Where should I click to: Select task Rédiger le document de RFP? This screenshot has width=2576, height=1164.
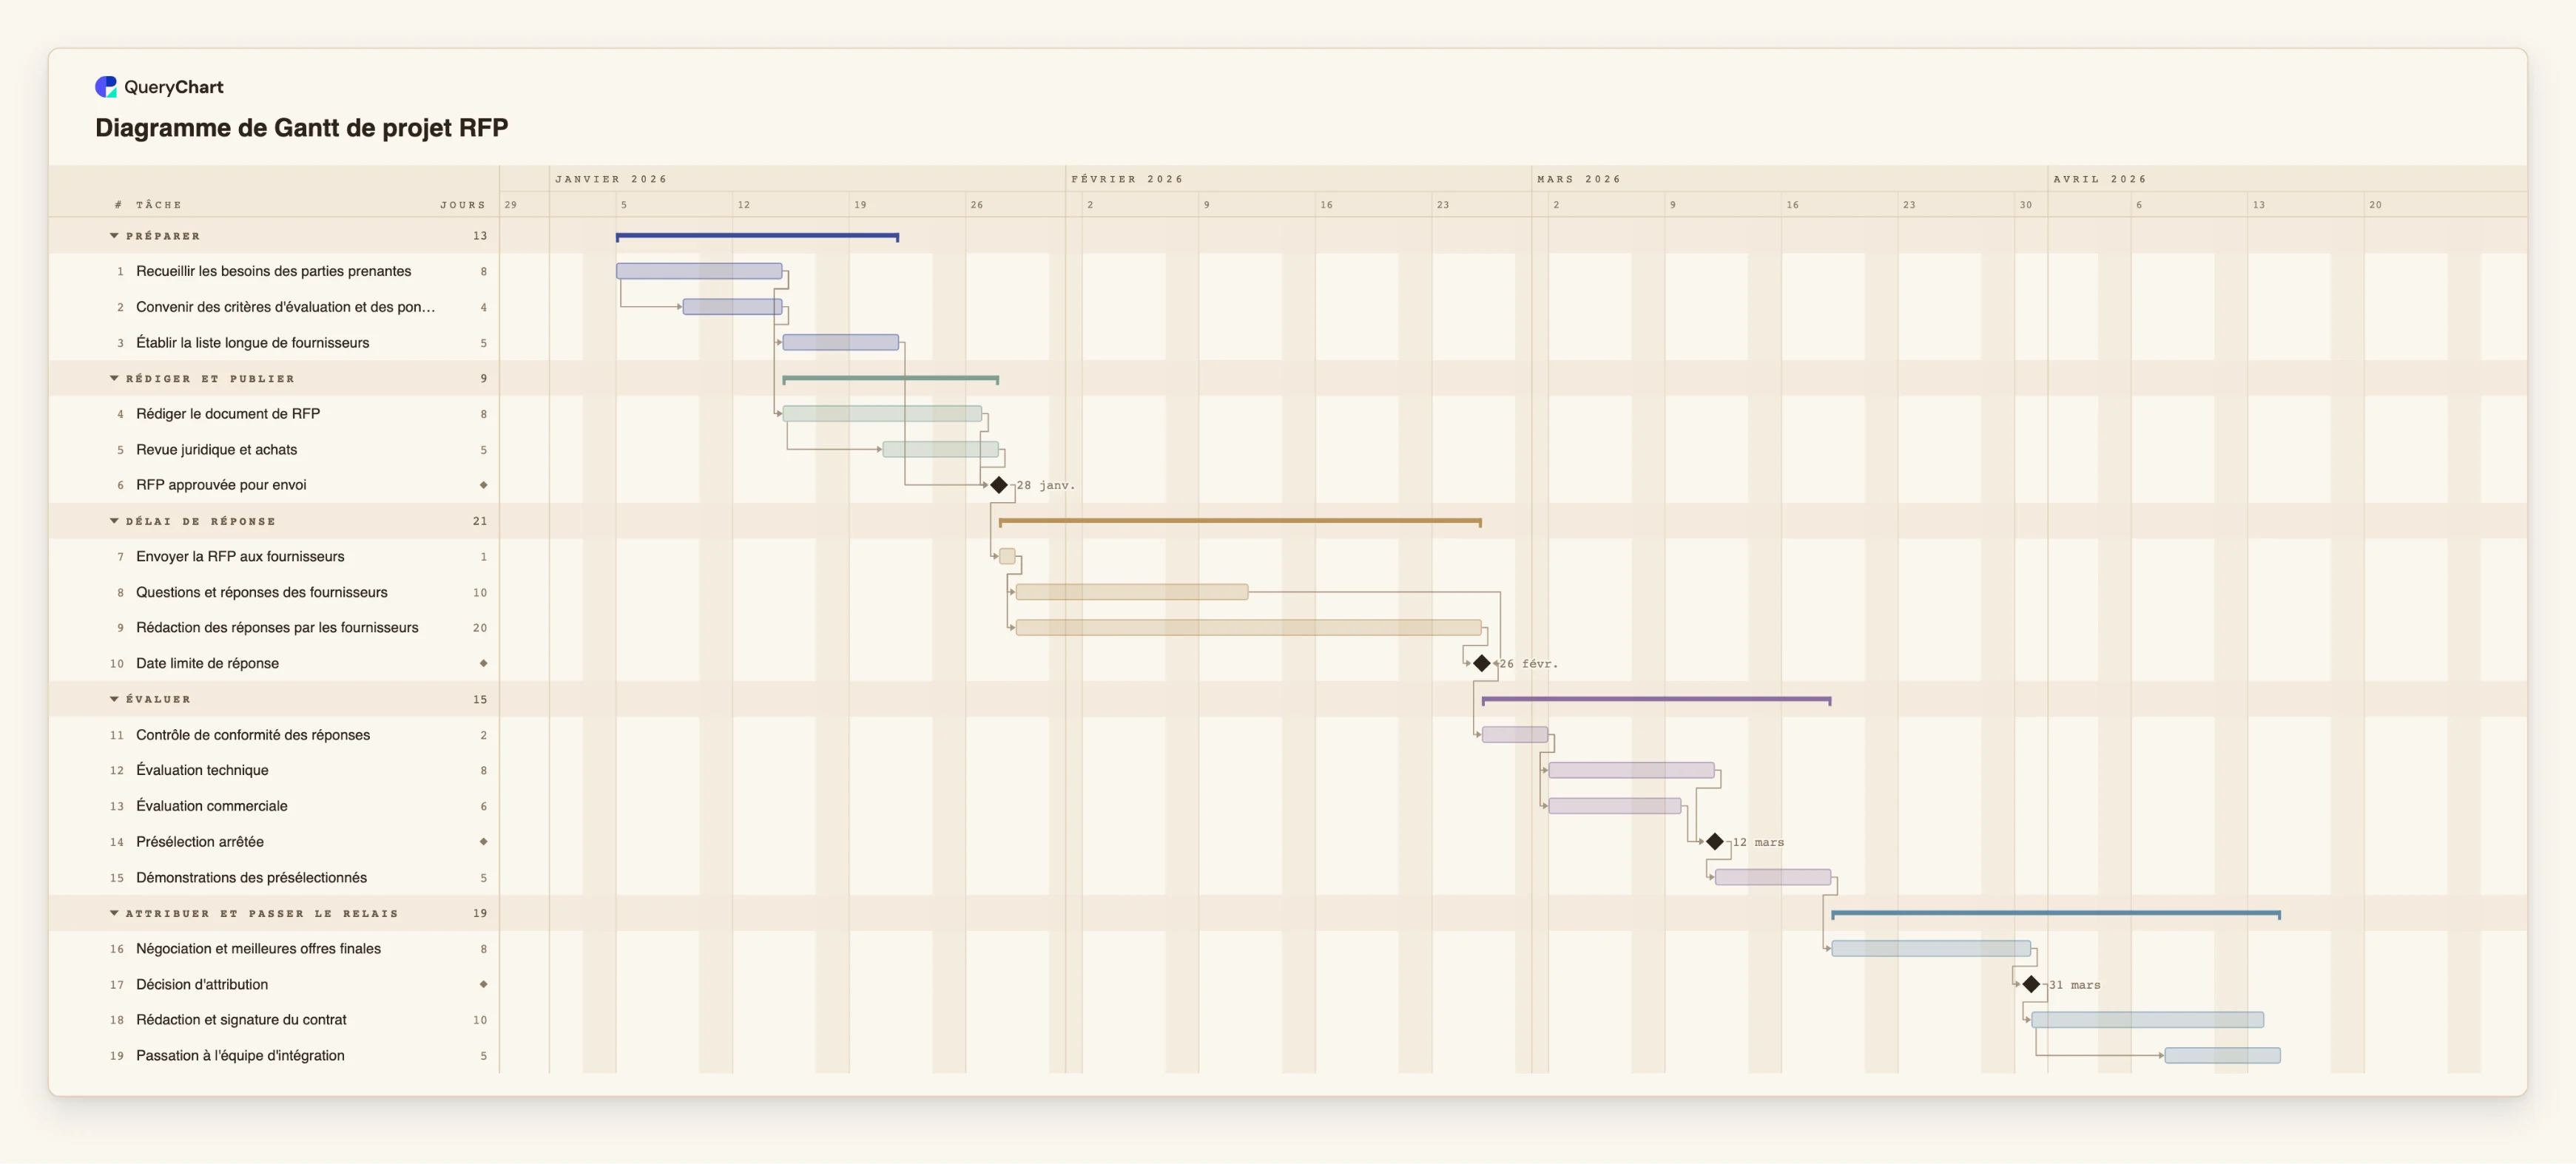[x=228, y=414]
